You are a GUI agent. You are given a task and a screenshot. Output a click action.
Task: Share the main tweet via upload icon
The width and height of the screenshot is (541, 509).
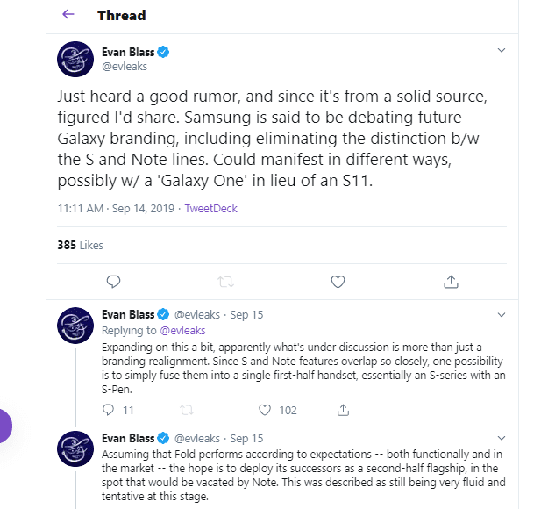(x=451, y=282)
